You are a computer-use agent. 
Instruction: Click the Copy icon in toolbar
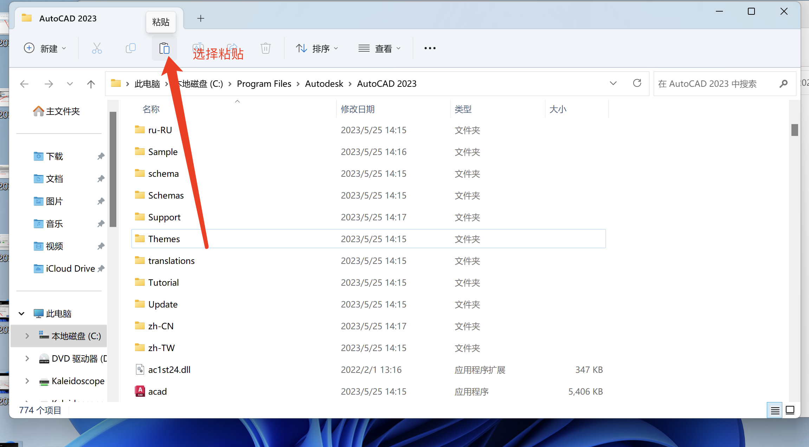tap(130, 48)
